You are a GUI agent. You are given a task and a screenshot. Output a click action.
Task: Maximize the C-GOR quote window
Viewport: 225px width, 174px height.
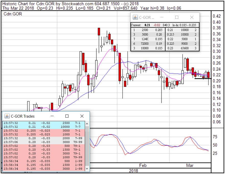[177, 17]
